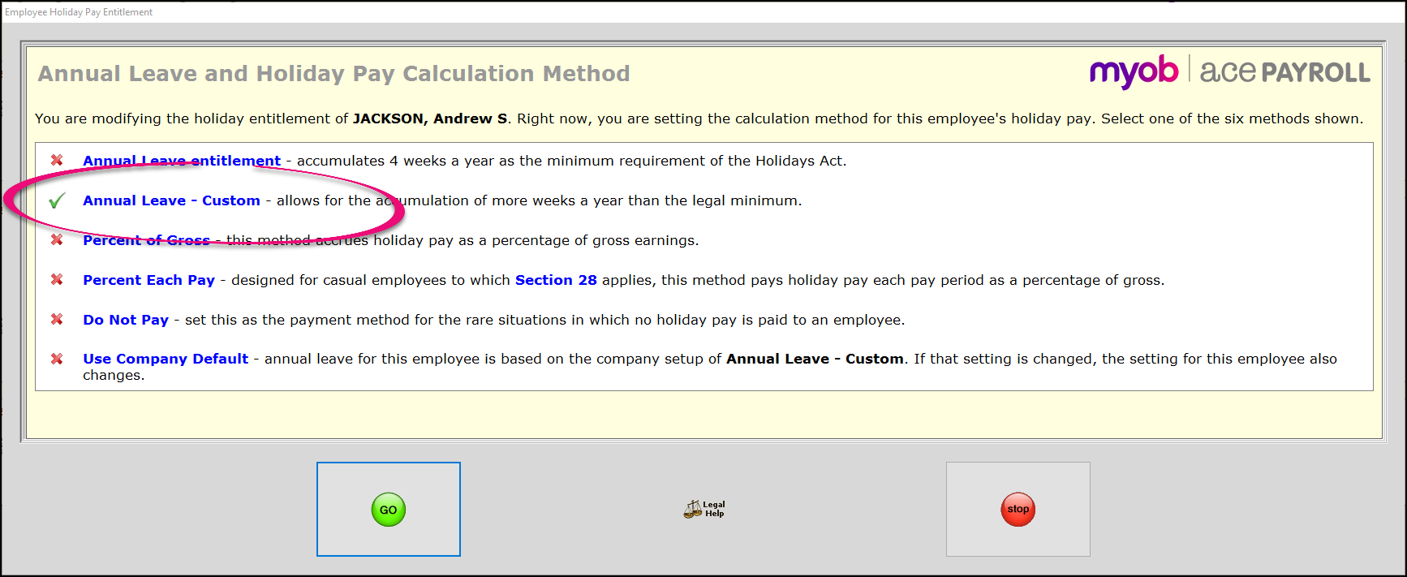Image resolution: width=1407 pixels, height=577 pixels.
Task: Click red X beside Do Not Pay
Action: pos(57,320)
